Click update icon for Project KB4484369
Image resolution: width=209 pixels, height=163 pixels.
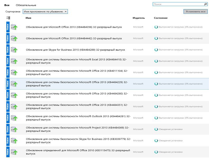[14, 129]
